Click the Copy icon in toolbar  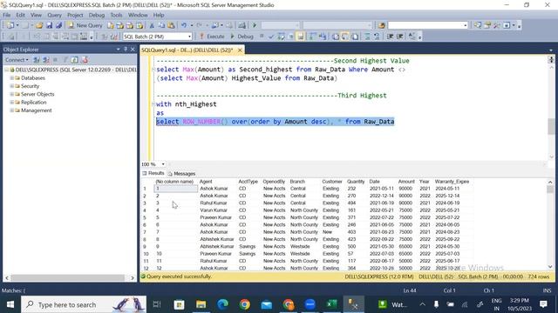tap(161, 25)
